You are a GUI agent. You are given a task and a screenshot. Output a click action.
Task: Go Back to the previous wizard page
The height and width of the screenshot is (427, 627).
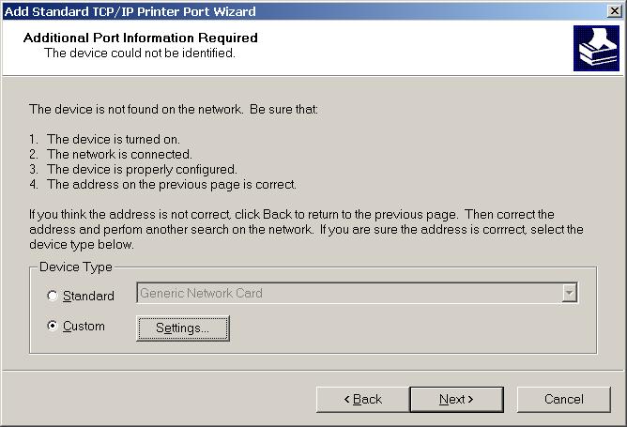point(362,399)
